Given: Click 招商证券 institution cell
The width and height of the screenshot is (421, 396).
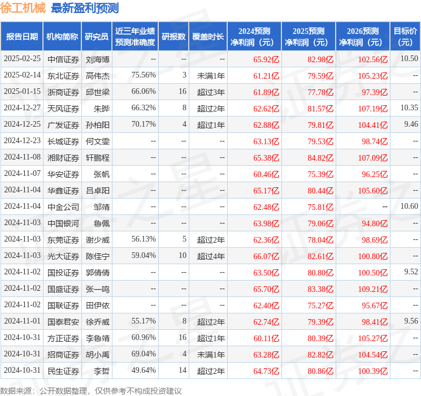Looking at the screenshot, I should (63, 355).
